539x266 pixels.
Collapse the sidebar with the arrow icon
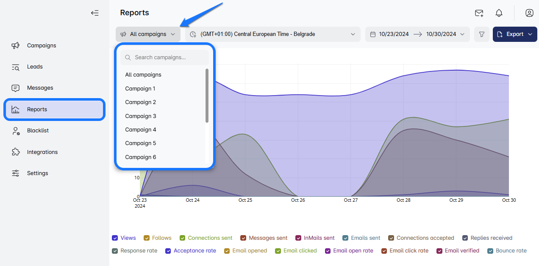94,13
